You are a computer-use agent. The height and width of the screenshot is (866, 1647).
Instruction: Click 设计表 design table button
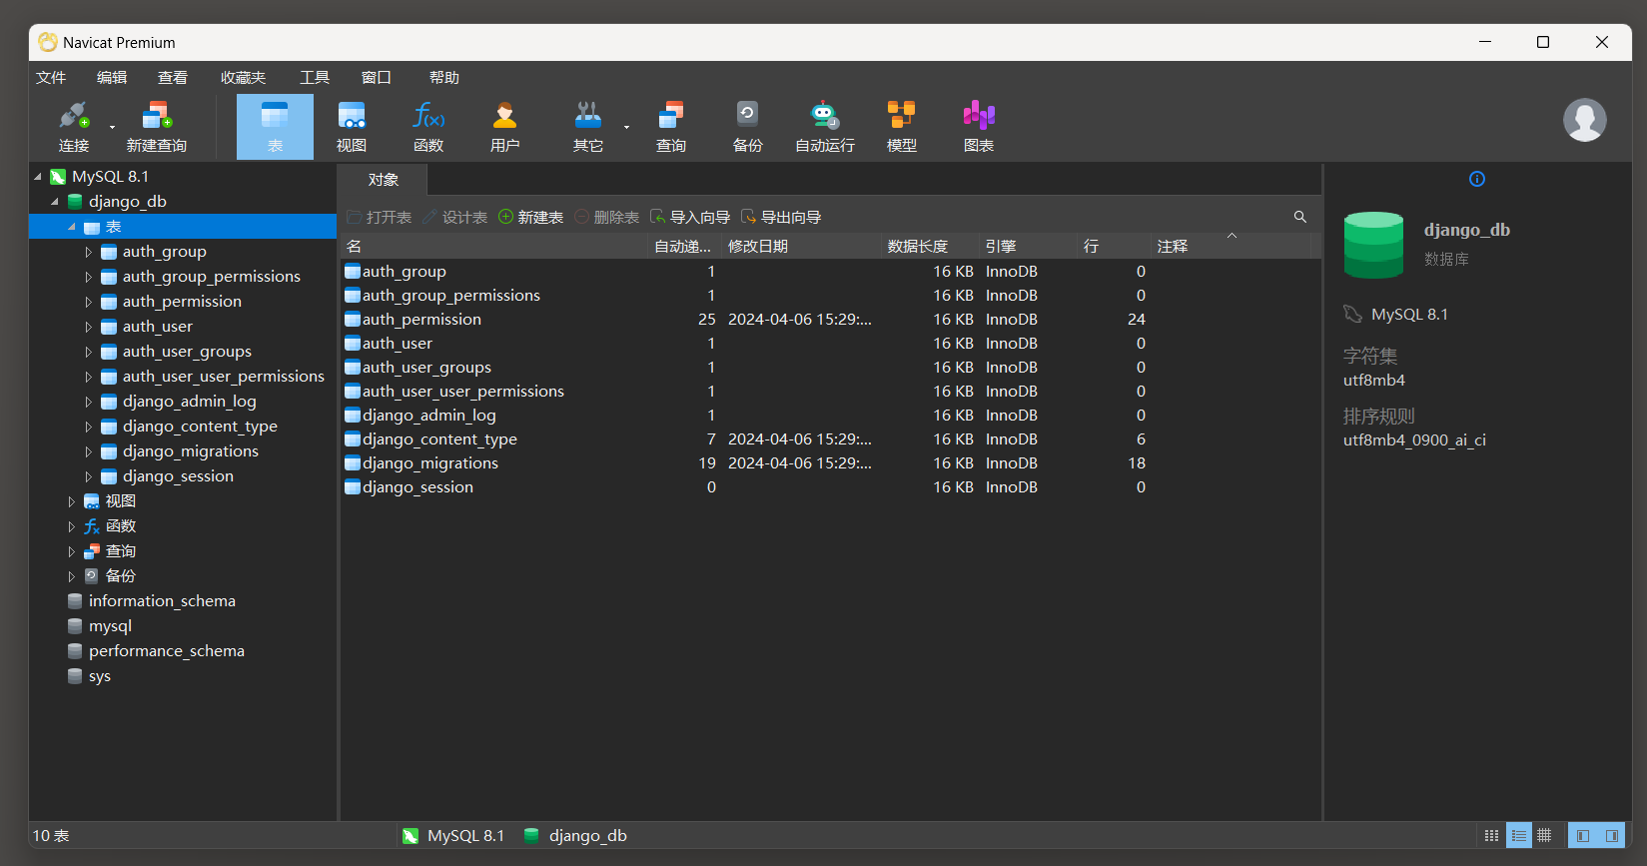click(454, 217)
